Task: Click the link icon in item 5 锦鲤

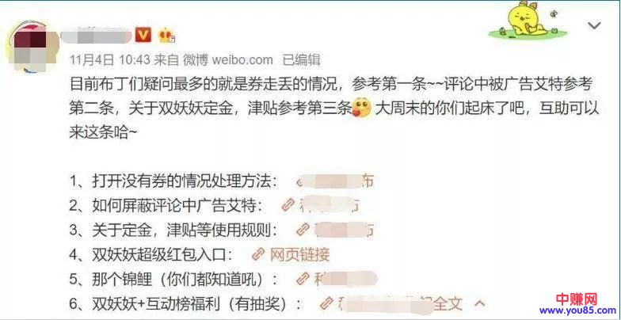Action: [x=303, y=279]
